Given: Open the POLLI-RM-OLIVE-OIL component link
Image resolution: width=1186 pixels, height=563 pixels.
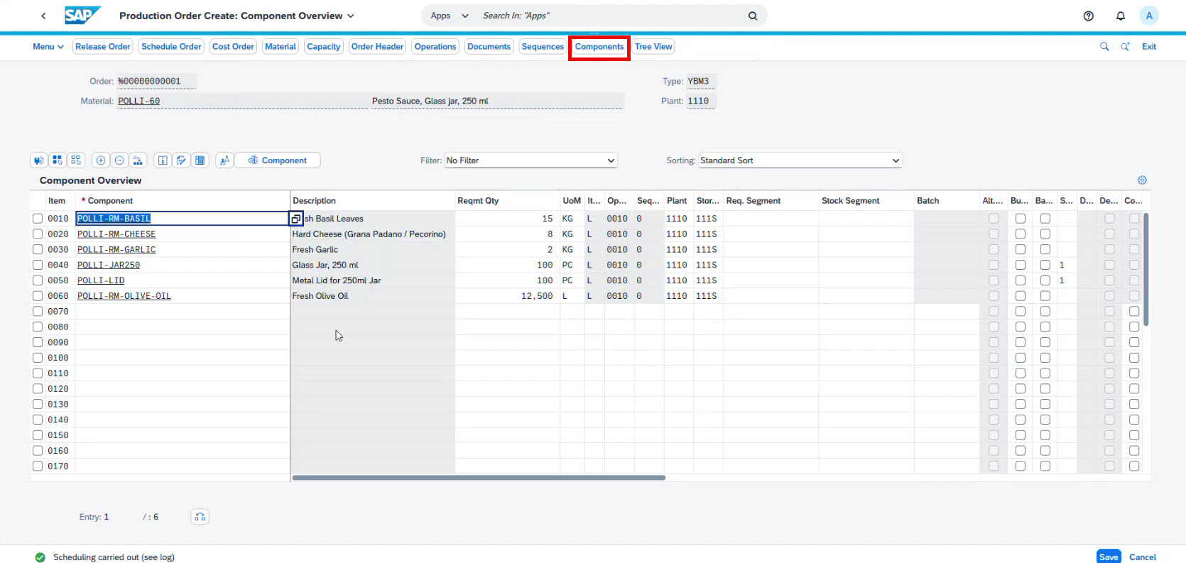Looking at the screenshot, I should click(124, 296).
